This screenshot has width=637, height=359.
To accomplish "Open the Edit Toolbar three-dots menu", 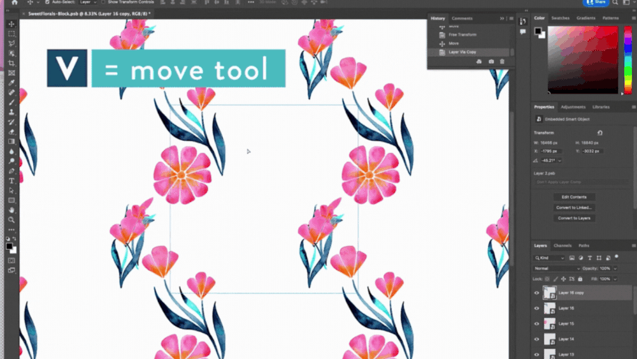I will [11, 230].
